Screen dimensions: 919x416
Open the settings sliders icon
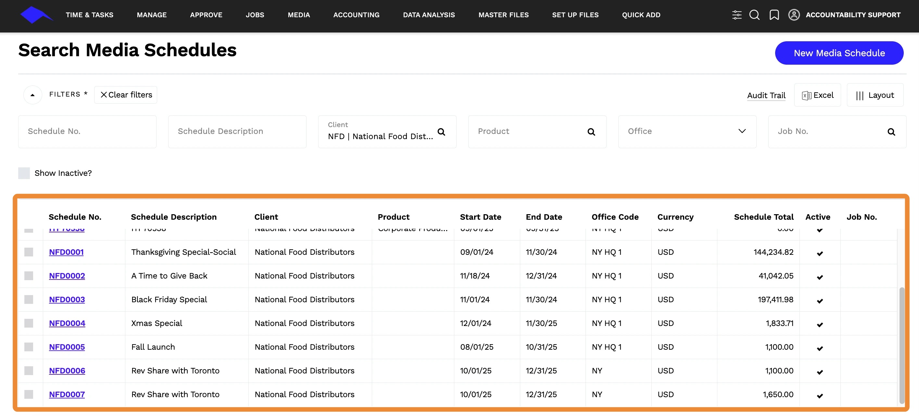click(x=737, y=15)
